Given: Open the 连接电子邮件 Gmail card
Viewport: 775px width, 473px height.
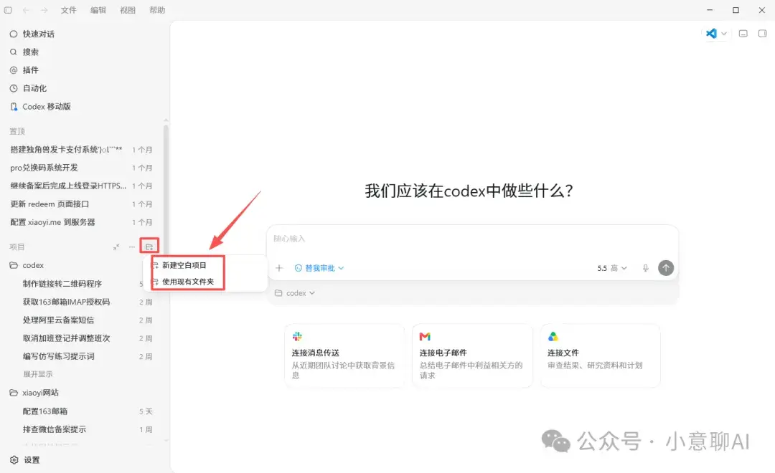Looking at the screenshot, I should coord(472,355).
